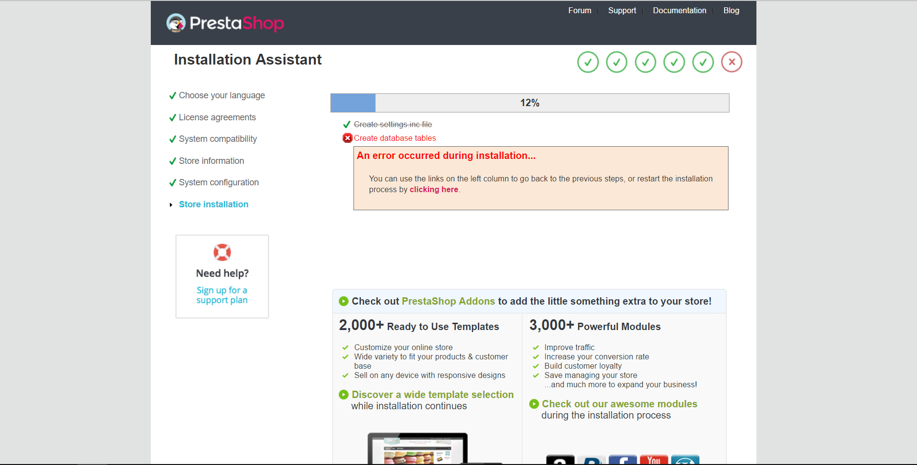This screenshot has height=465, width=917.
Task: Go back to the Store information step
Action: coord(212,161)
